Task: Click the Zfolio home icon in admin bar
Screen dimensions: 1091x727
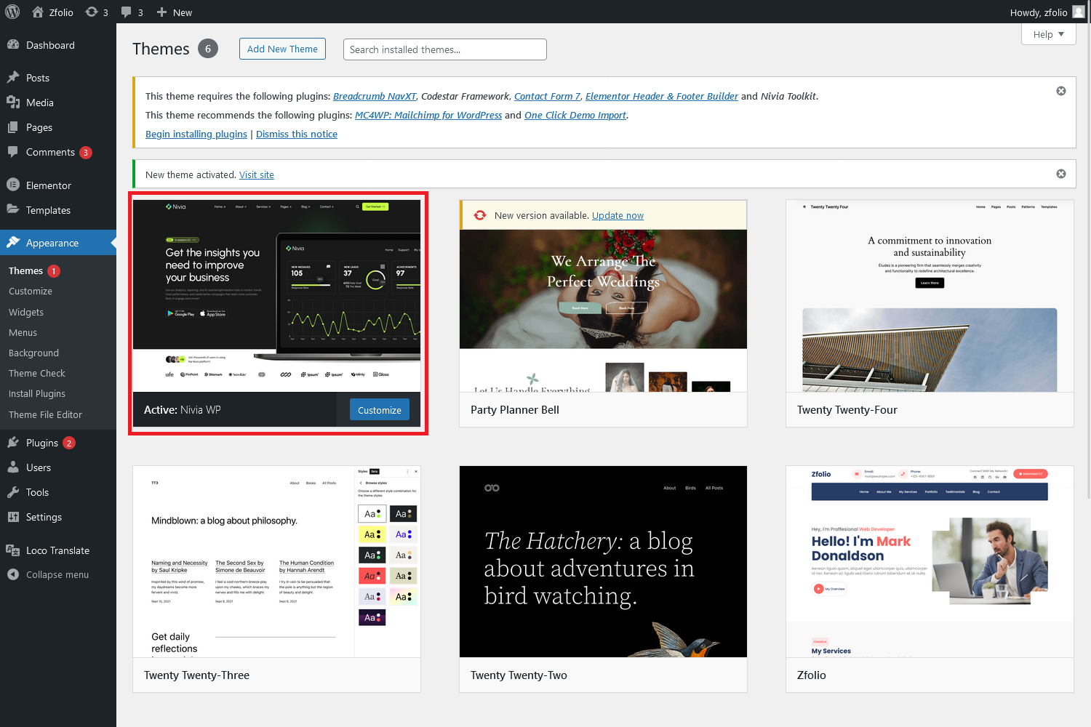Action: click(38, 12)
